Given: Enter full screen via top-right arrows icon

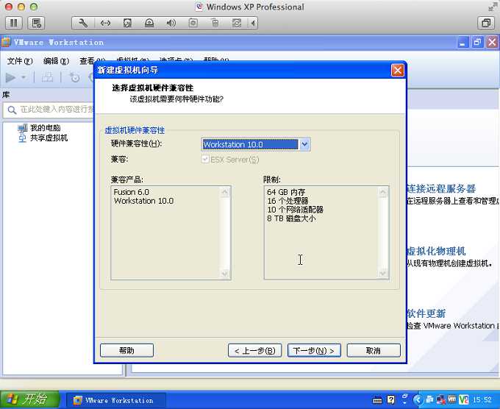Looking at the screenshot, I should (x=493, y=7).
